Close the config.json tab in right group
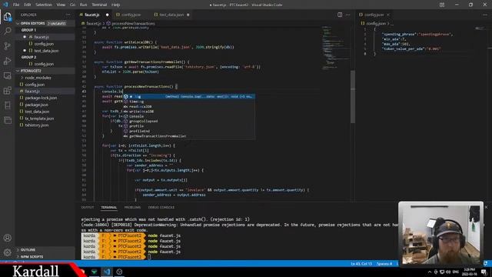Viewport: 492px width, 277px height. [388, 15]
